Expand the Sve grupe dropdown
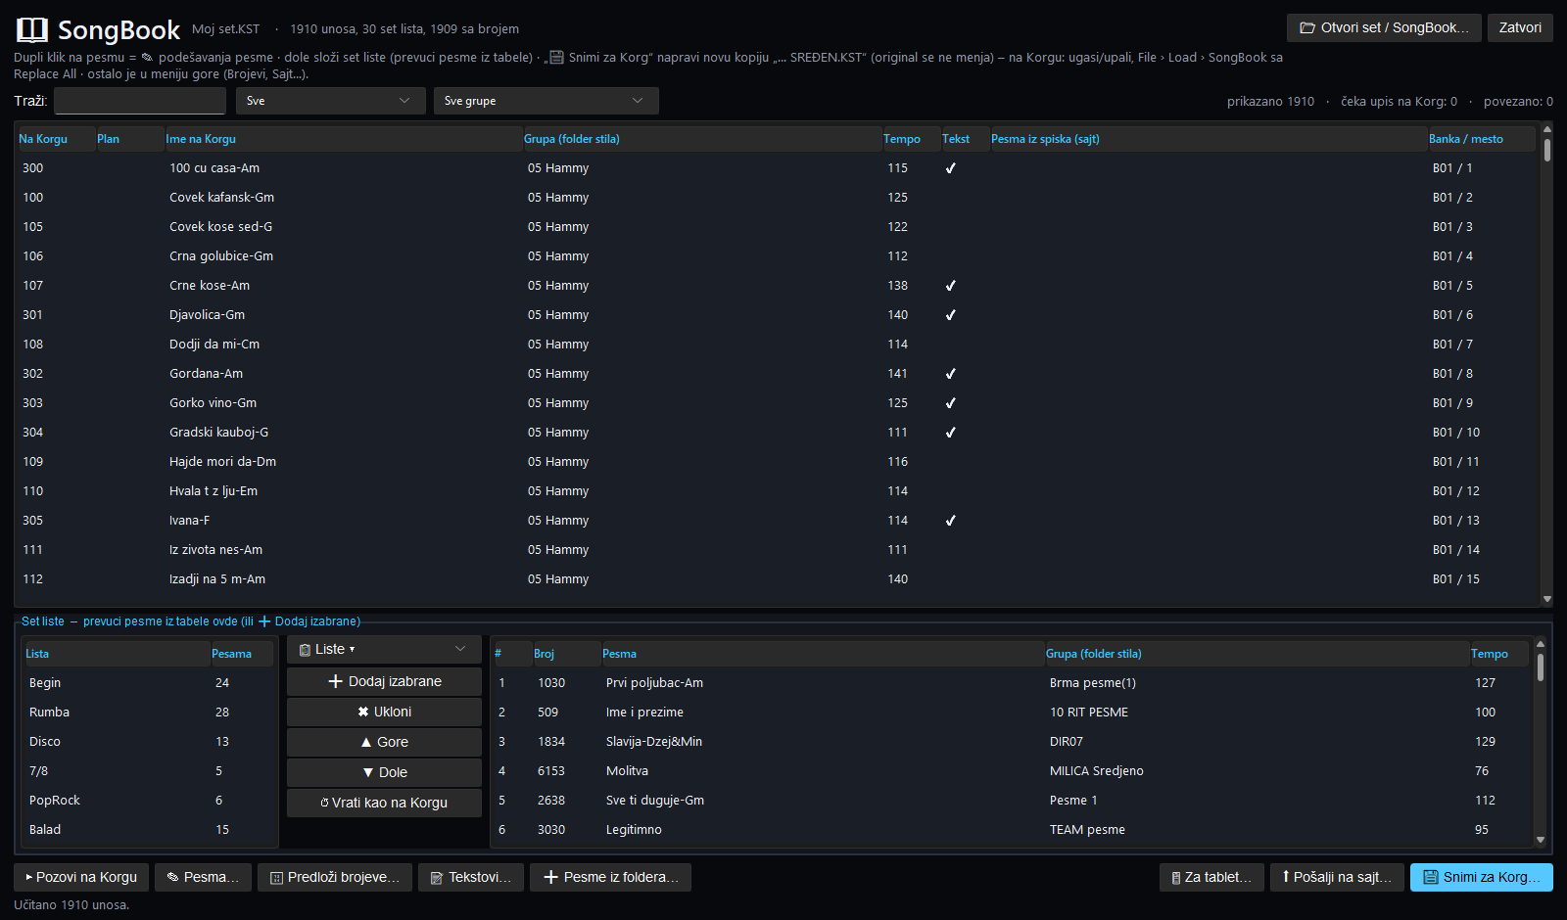This screenshot has width=1567, height=920. click(546, 101)
